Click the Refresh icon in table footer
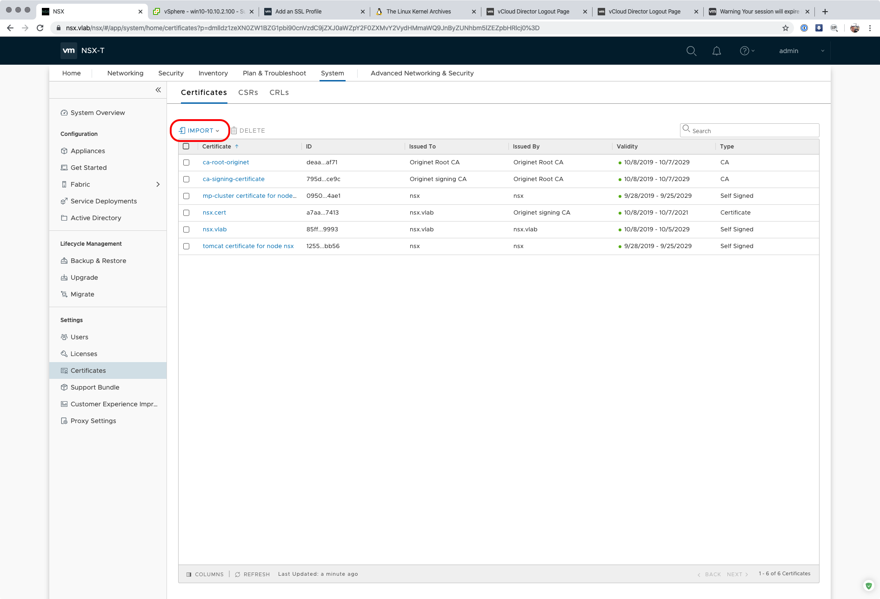Screen dimensions: 880x599 238,574
